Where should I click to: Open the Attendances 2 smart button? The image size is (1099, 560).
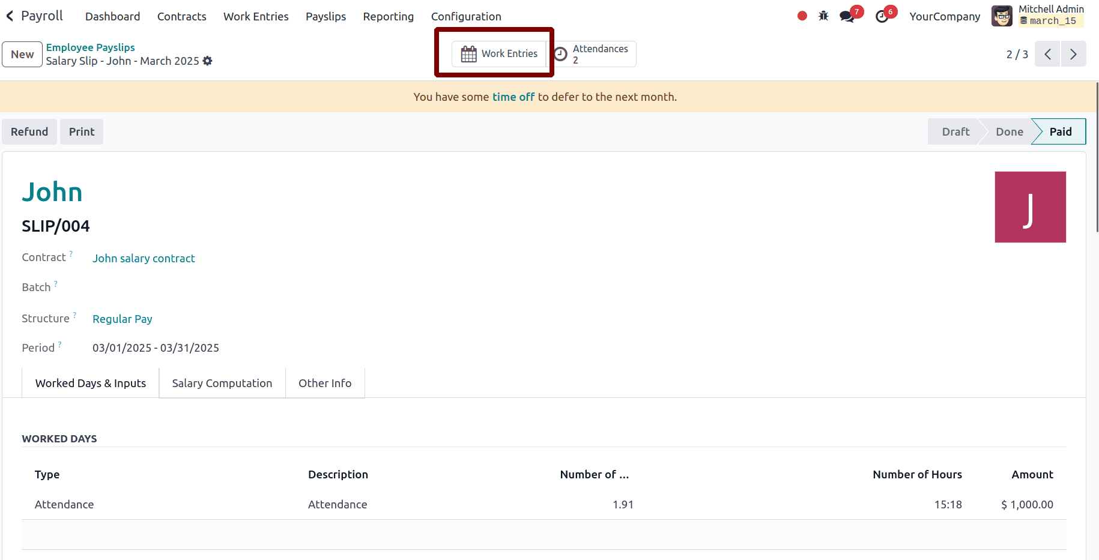pyautogui.click(x=592, y=54)
